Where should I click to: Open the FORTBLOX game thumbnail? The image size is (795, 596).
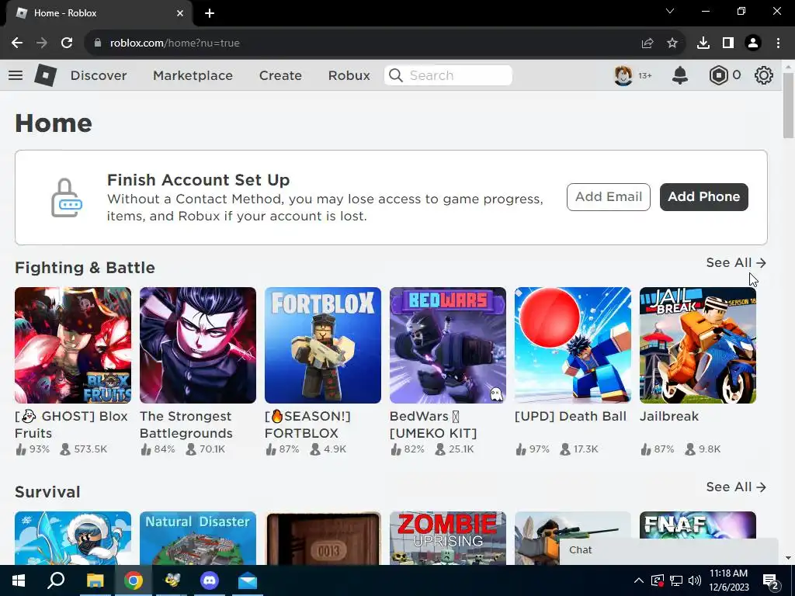323,345
